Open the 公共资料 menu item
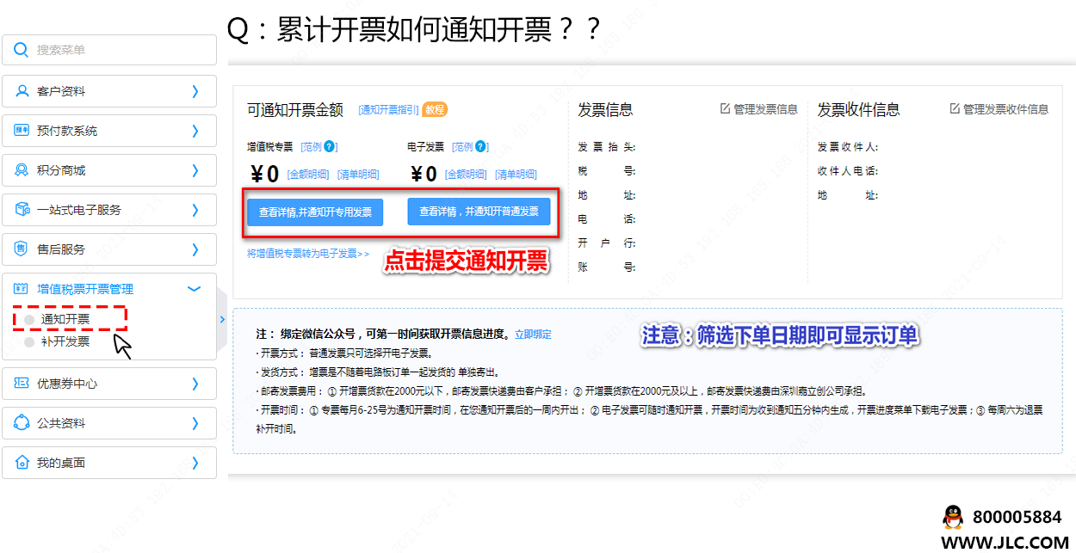This screenshot has height=553, width=1076. (108, 423)
